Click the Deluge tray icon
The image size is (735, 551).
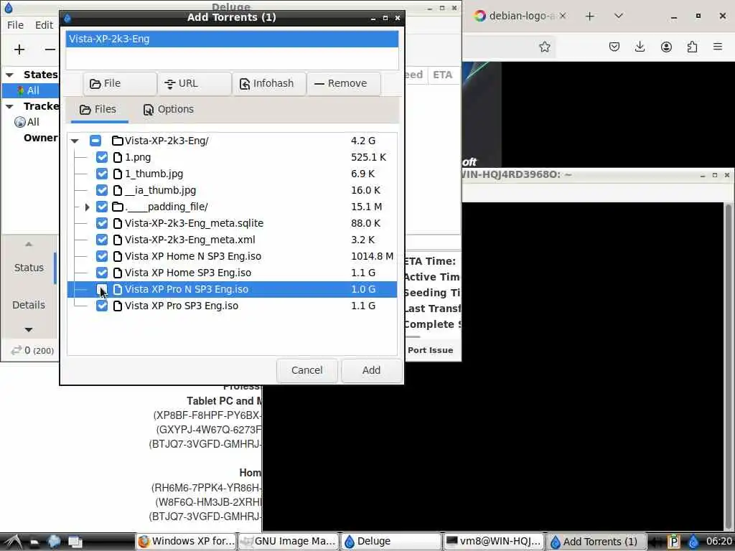pos(693,542)
